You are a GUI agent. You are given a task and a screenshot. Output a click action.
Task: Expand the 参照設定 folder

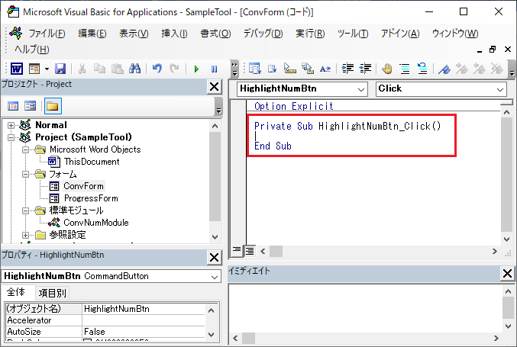pos(25,235)
